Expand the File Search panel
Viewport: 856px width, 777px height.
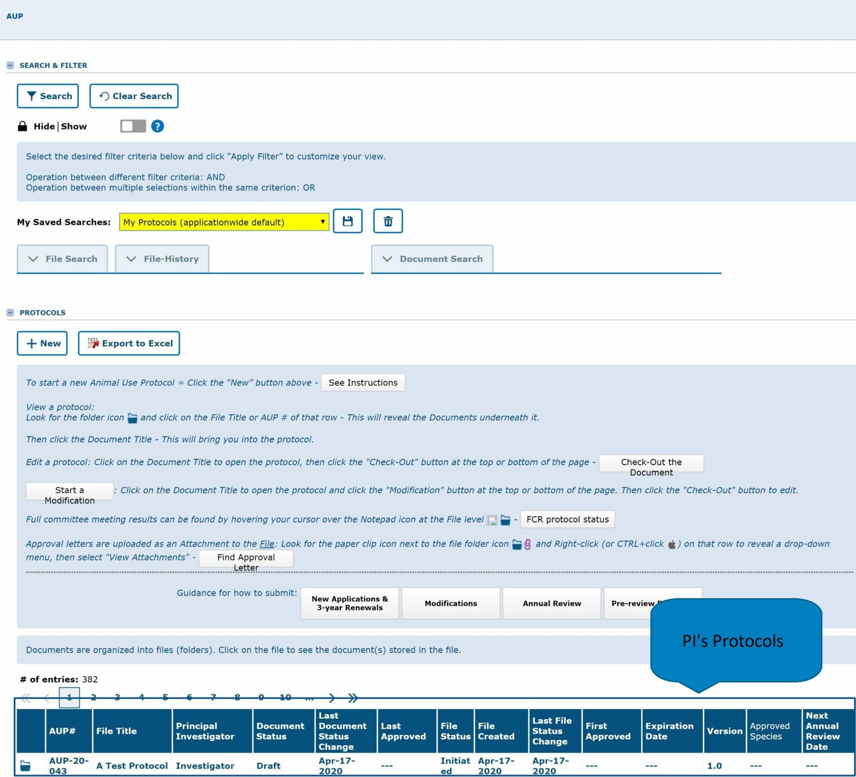(62, 258)
